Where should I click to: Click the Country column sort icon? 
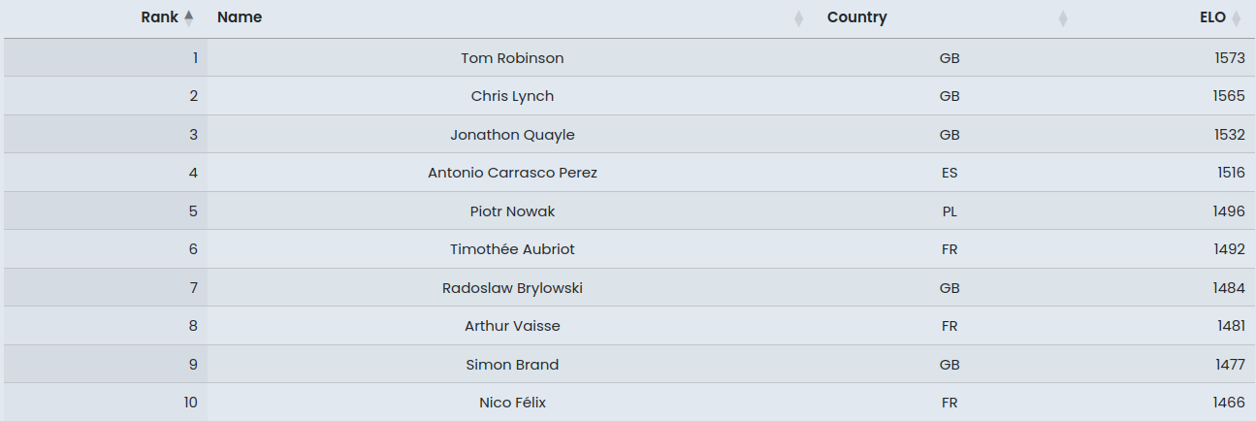pyautogui.click(x=1063, y=17)
